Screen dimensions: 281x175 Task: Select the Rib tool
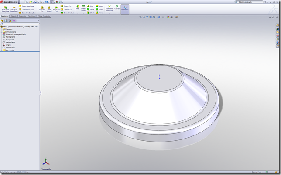90,6
